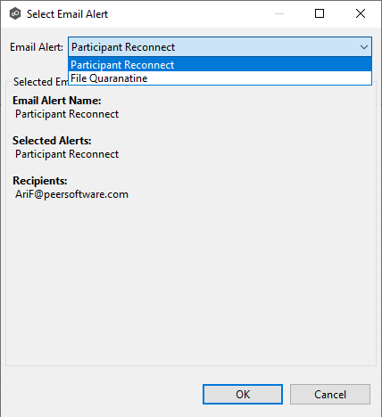This screenshot has width=382, height=417.
Task: Maximize the Select Email Alert window
Action: click(320, 13)
